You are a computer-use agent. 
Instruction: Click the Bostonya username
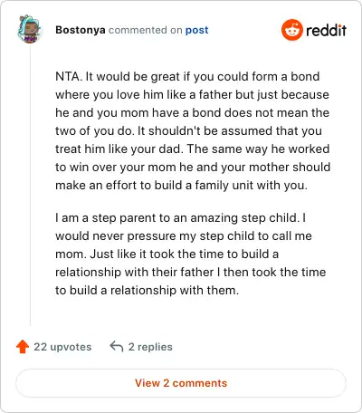coord(81,30)
